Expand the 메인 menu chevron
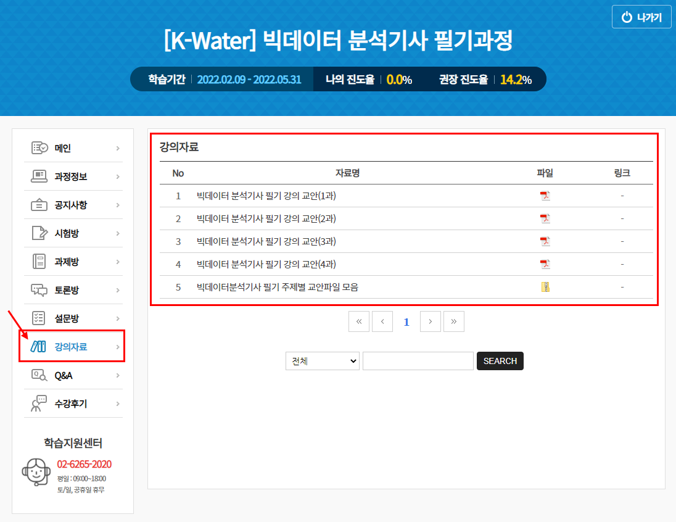 (x=118, y=149)
